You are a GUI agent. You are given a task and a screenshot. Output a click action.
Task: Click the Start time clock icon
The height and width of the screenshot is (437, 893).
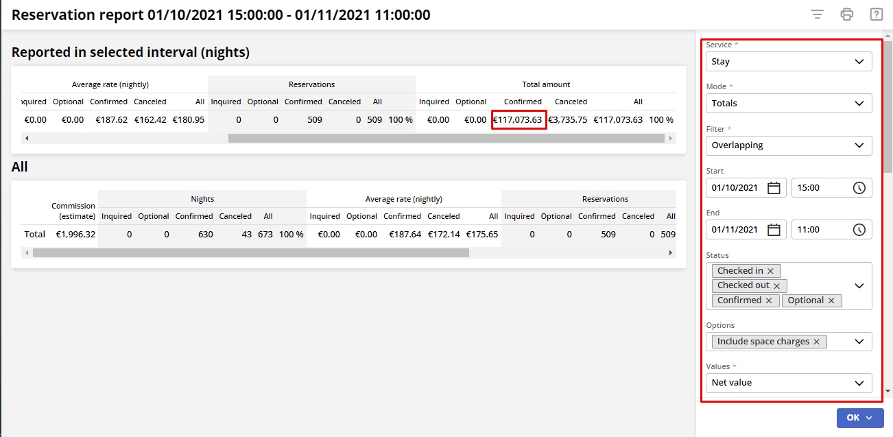[x=859, y=188]
